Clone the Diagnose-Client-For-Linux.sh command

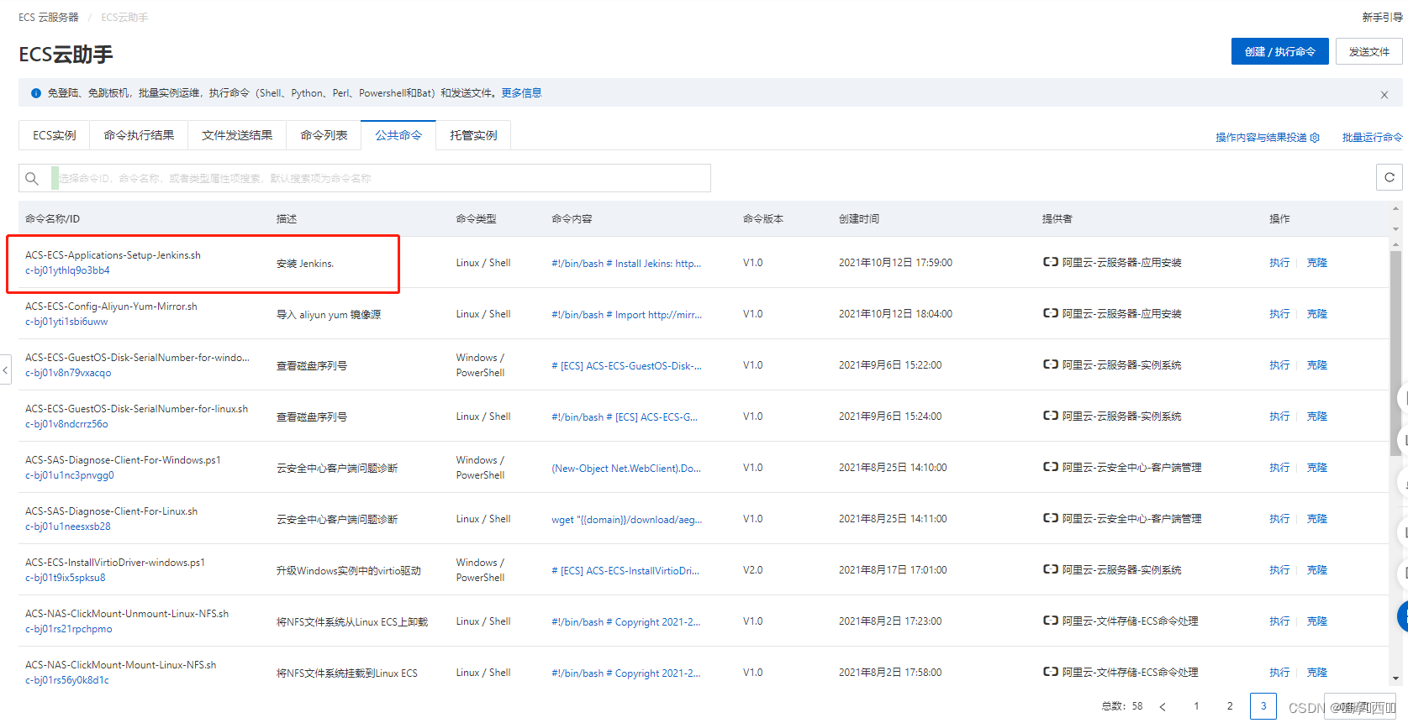pyautogui.click(x=1317, y=519)
